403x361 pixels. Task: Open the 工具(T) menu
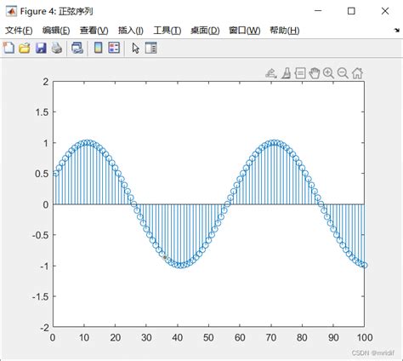coord(167,30)
